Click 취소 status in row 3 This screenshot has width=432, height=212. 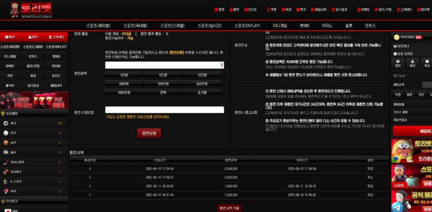point(370,177)
